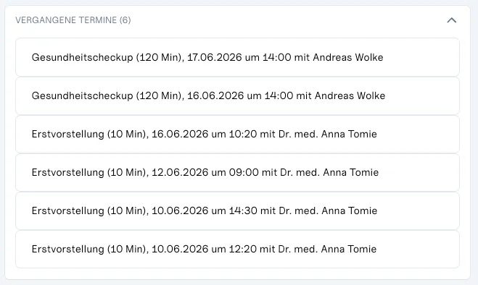This screenshot has height=285, width=478.
Task: Click the time 12:20 in the last appointment
Action: pyautogui.click(x=243, y=249)
